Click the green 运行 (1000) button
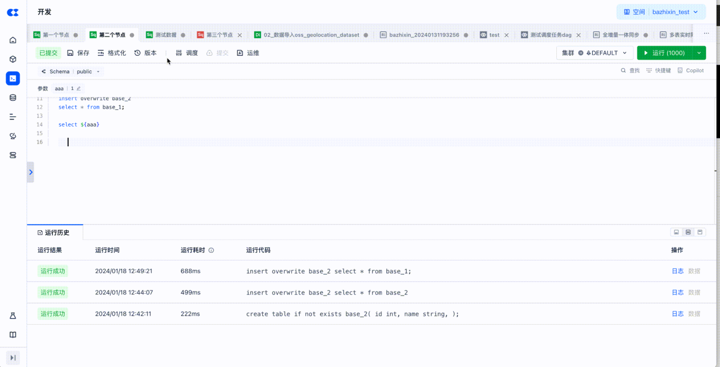This screenshot has width=720, height=367. (664, 53)
